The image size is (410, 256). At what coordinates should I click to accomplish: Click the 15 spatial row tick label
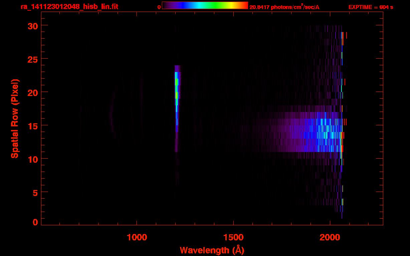[32, 126]
